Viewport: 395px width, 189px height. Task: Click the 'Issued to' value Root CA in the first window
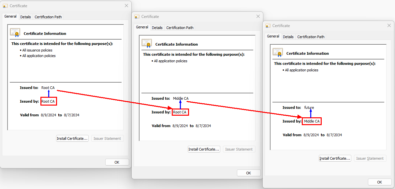[x=48, y=88]
